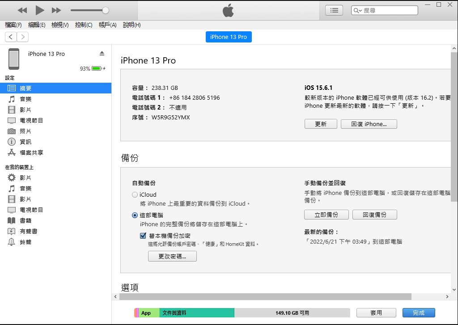Open the search dropdown magnifier arrow

click(x=358, y=10)
